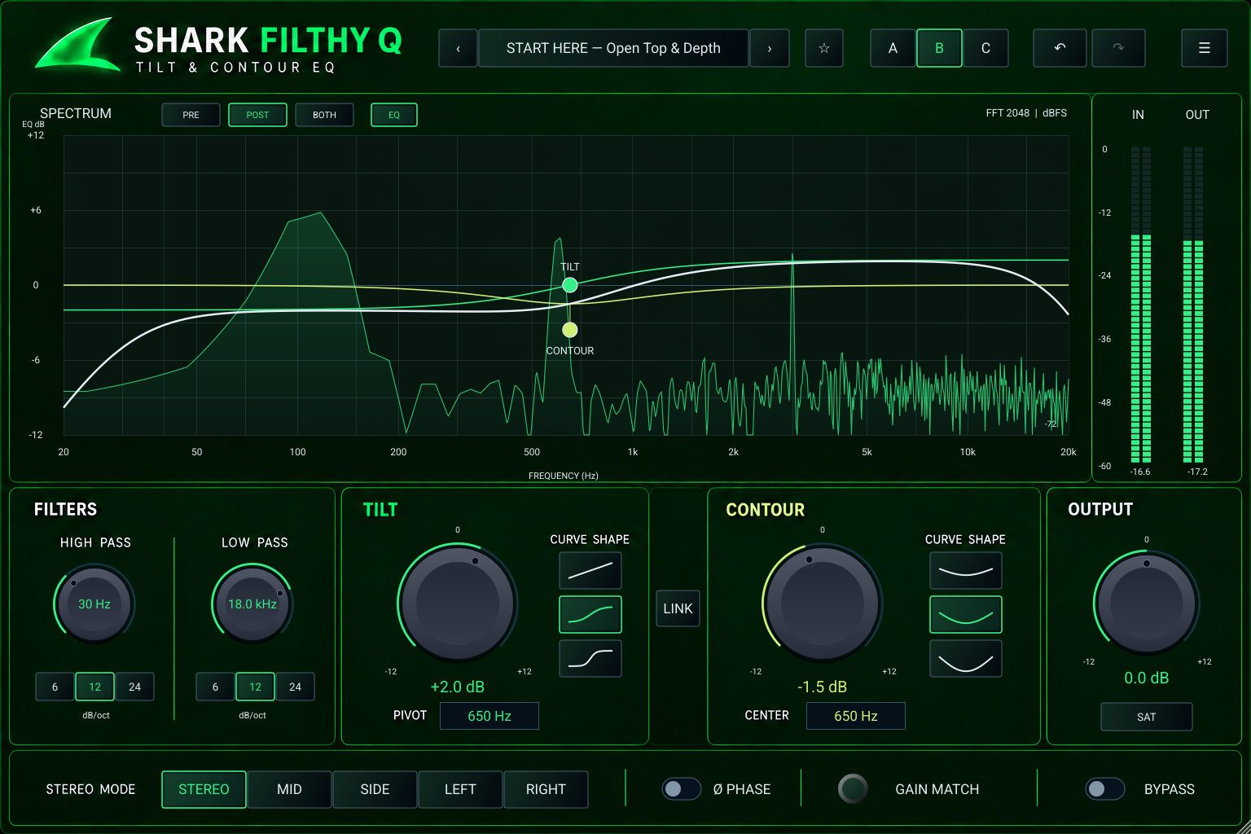Screen dimensions: 1251x834
Task: Select the steep step tilt curve shape
Action: tap(590, 658)
